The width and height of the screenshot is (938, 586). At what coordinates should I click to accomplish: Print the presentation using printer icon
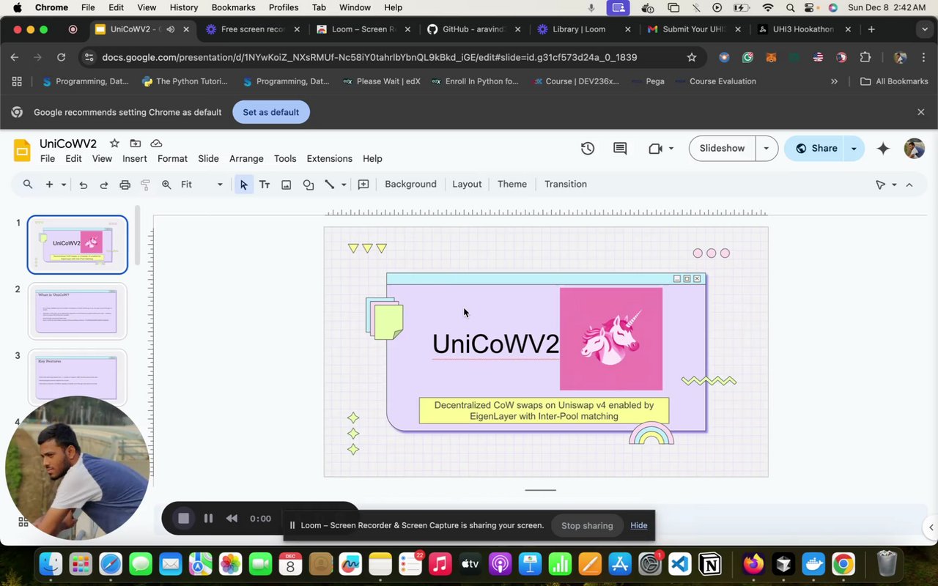click(125, 185)
